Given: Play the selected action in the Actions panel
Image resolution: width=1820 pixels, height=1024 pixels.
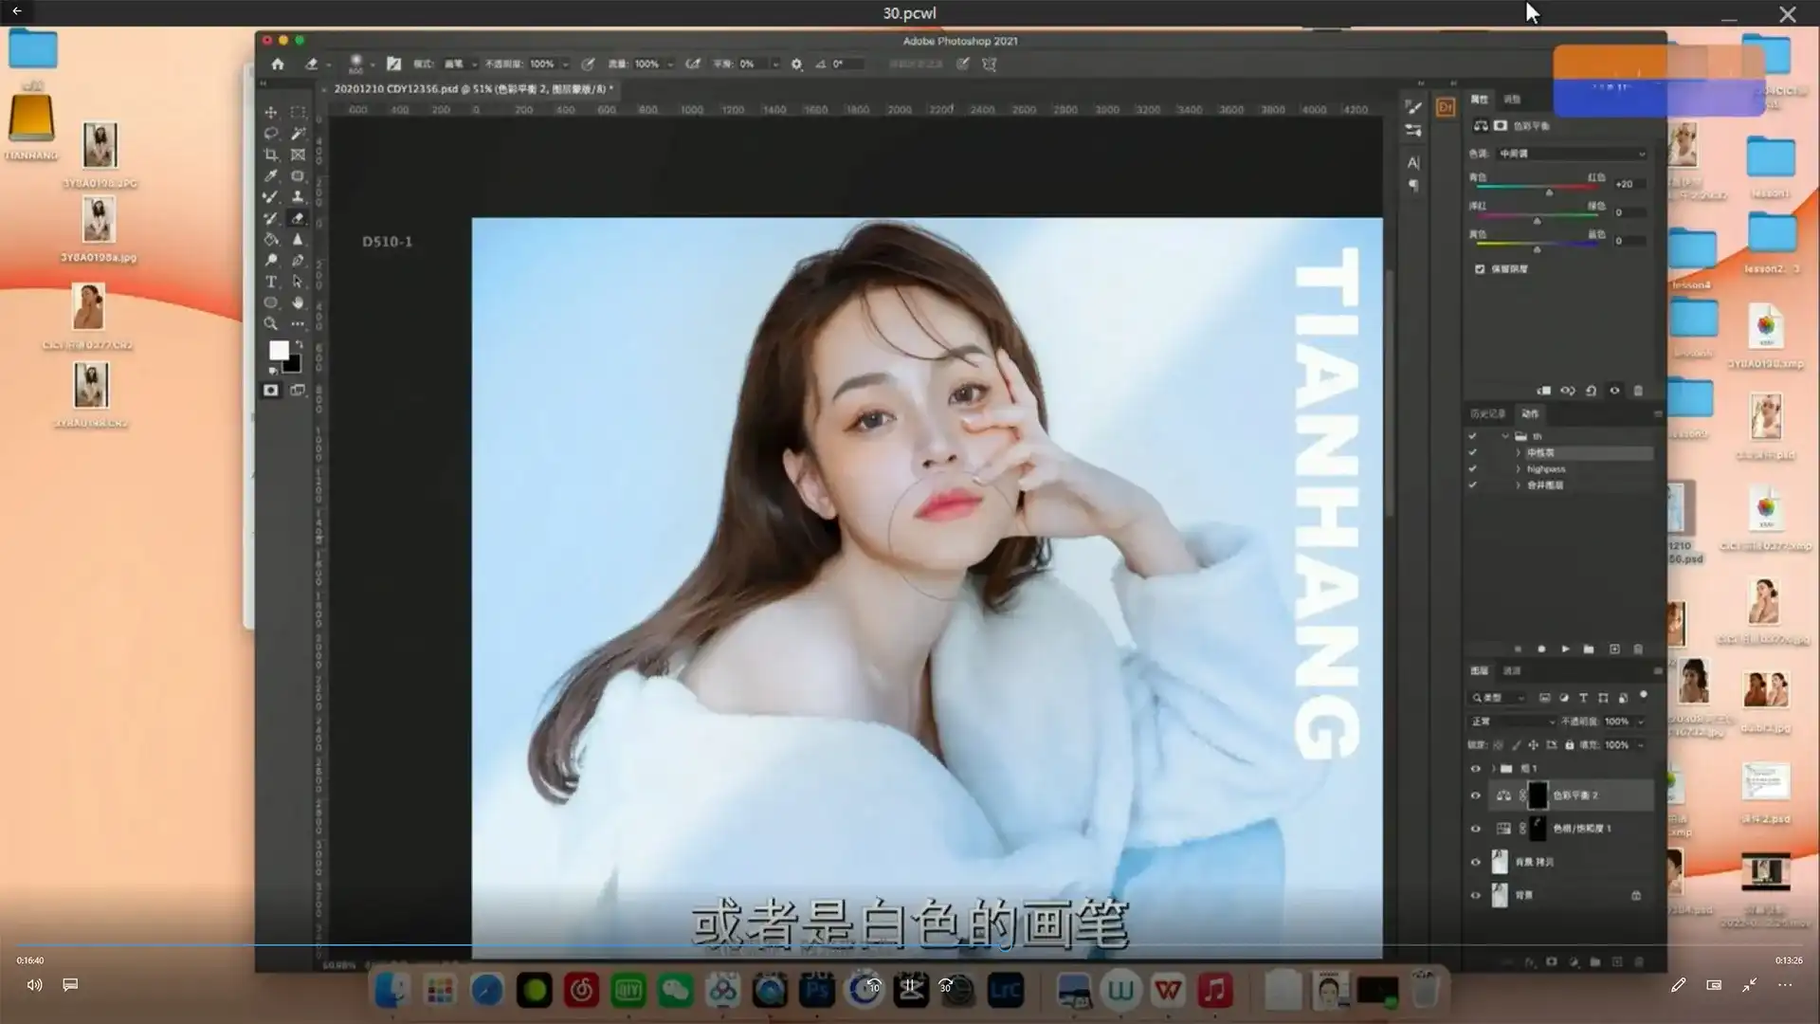Looking at the screenshot, I should coord(1565,649).
